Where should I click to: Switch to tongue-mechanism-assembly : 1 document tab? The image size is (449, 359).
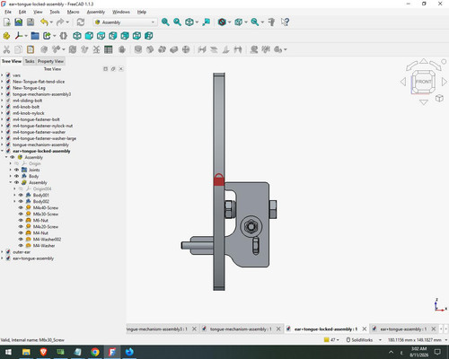(x=241, y=329)
